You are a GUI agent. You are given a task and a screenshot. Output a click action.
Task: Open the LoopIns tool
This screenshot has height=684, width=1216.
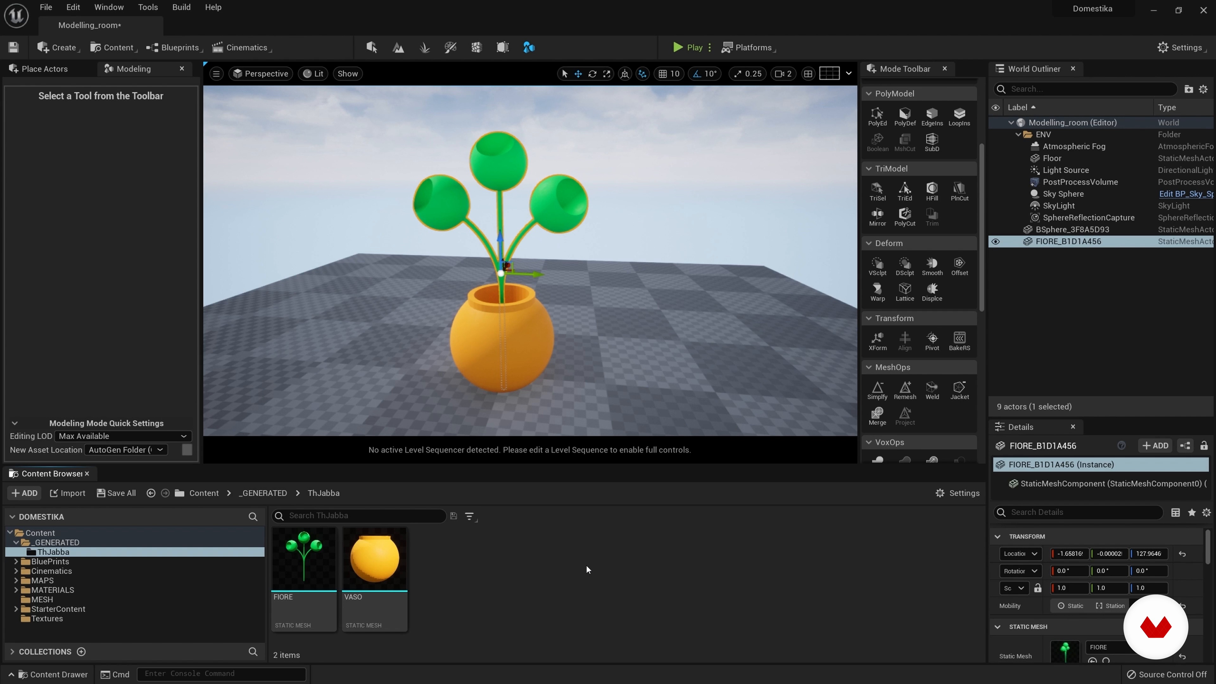tap(959, 117)
